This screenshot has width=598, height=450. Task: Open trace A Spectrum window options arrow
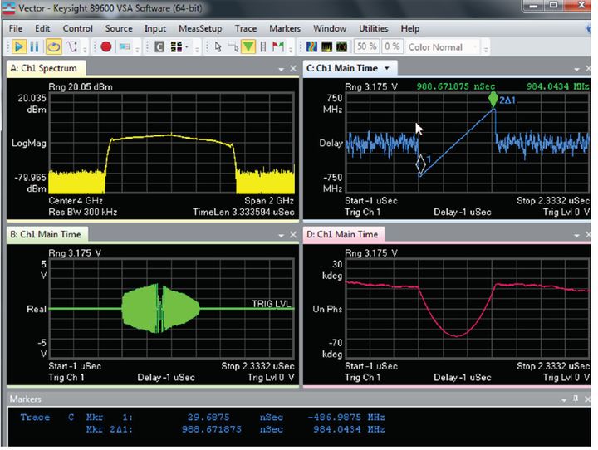281,68
